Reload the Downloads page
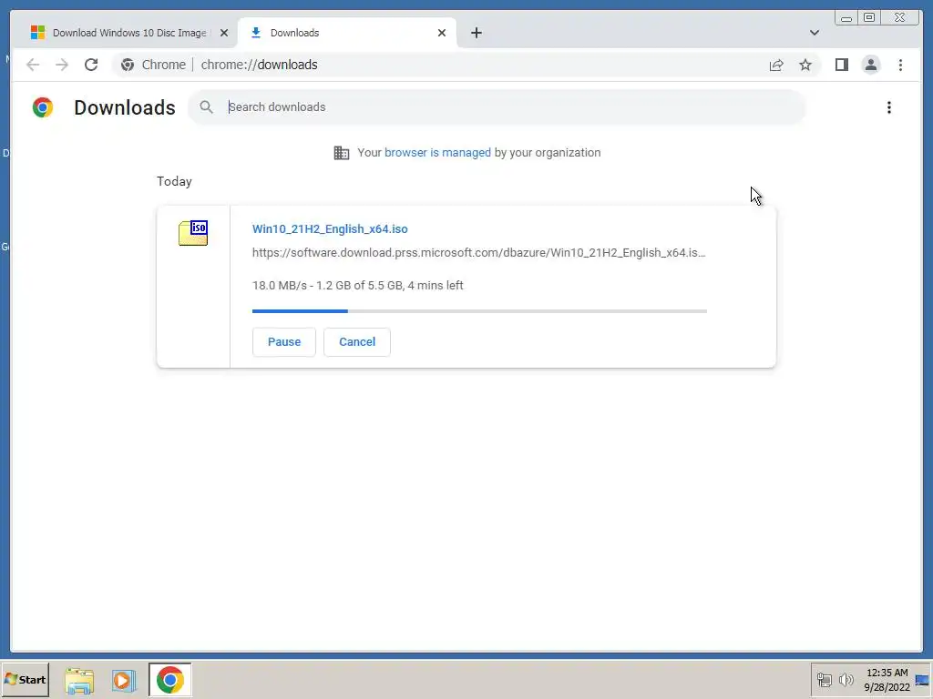This screenshot has width=933, height=699. pyautogui.click(x=91, y=65)
